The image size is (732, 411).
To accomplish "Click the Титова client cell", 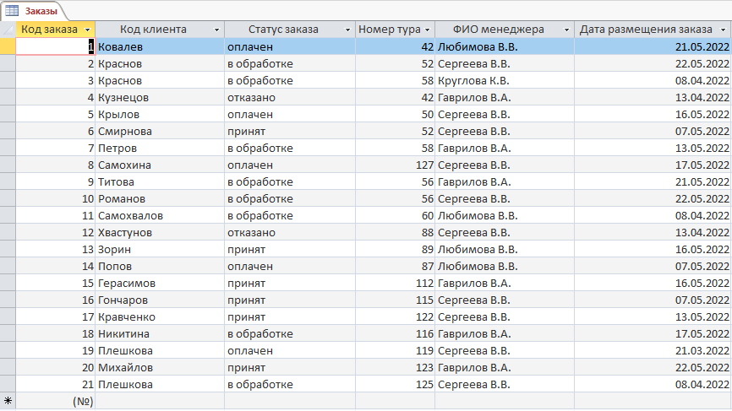I will [160, 181].
